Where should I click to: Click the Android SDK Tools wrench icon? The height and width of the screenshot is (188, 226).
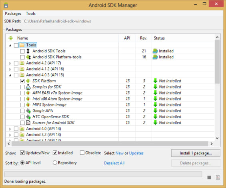click(28, 51)
